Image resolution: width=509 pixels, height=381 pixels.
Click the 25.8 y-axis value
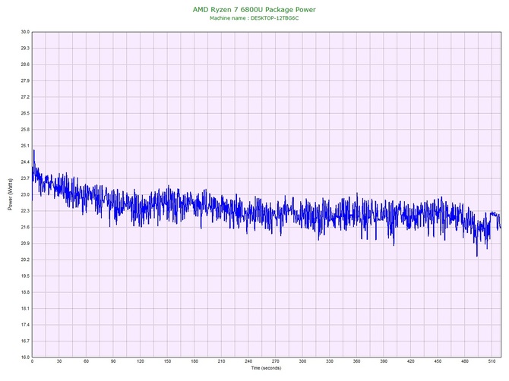25,129
